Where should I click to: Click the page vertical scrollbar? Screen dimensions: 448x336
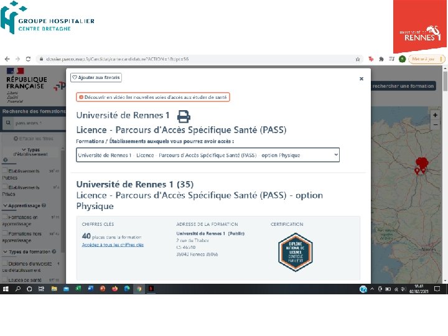(445, 82)
